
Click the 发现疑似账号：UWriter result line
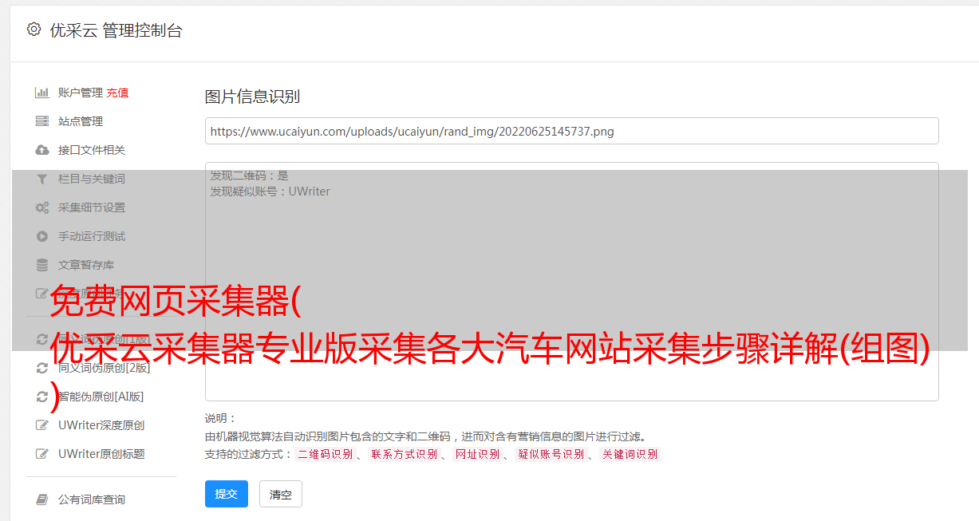pos(270,191)
